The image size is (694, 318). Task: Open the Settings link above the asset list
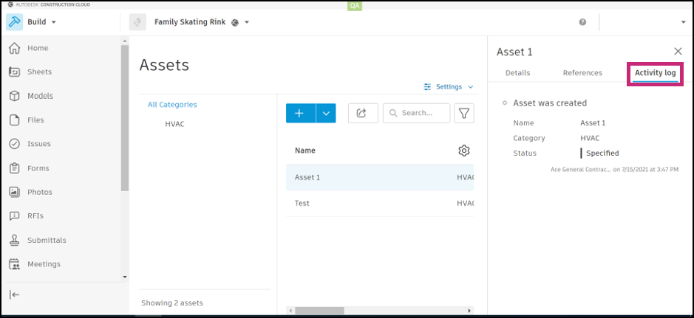coord(449,87)
